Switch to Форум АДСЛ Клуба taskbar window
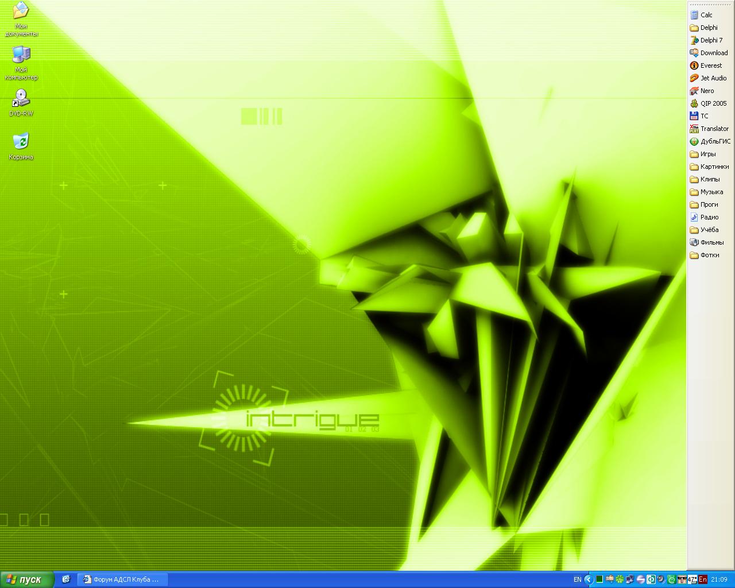 tap(121, 579)
